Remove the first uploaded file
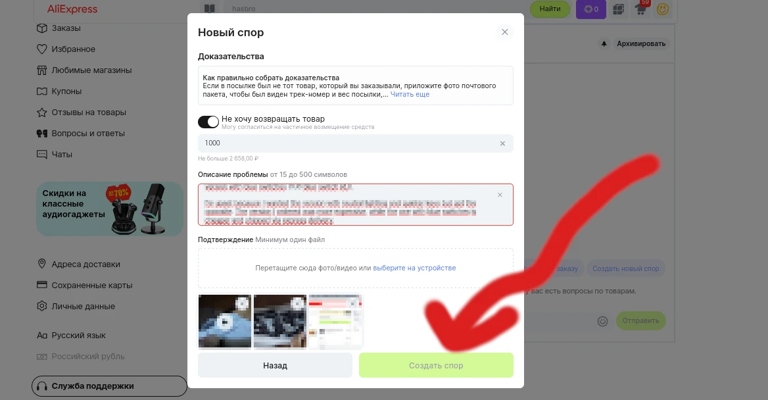Viewport: 768px width, 400px height. [x=242, y=304]
